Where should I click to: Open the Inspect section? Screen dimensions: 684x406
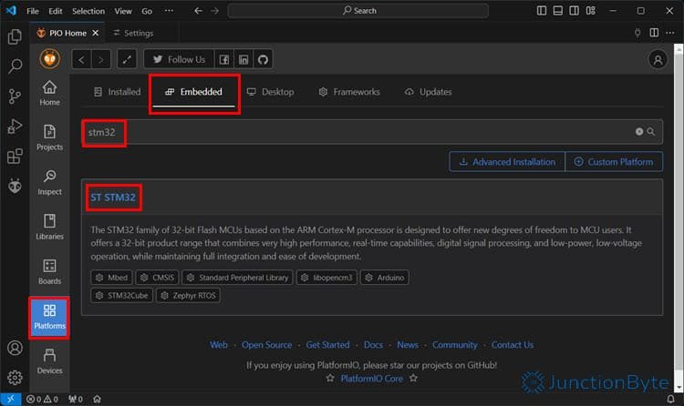(50, 183)
